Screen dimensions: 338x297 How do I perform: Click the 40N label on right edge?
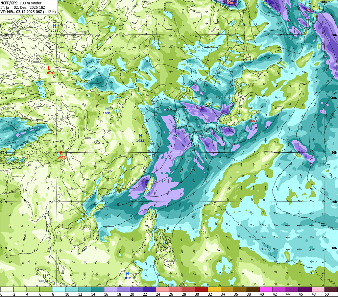[x=334, y=98]
